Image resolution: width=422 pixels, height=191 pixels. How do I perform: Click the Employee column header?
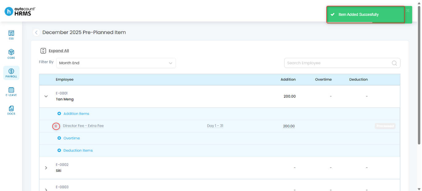tap(65, 79)
